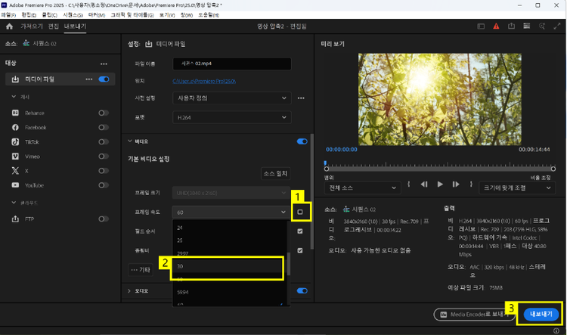The height and width of the screenshot is (335, 567).
Task: Open the Range dropdown in preview
Action: [363, 188]
